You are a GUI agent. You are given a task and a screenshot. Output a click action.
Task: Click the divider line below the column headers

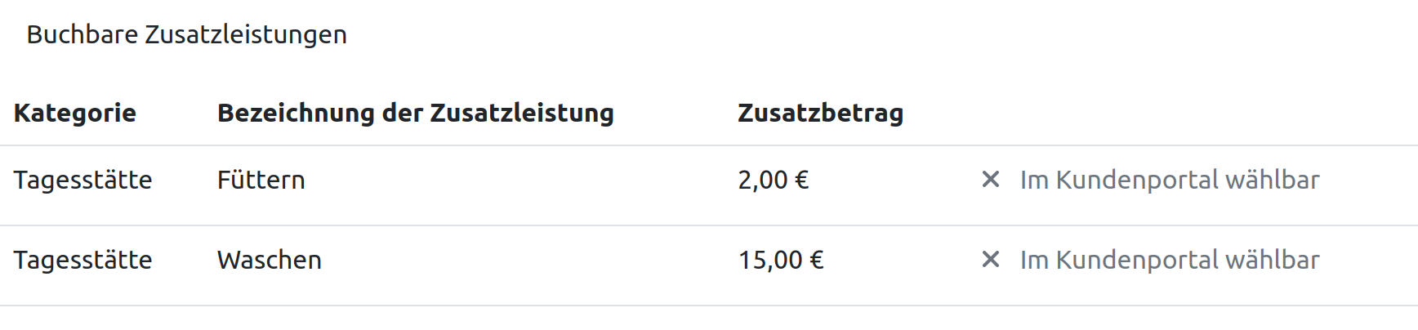pyautogui.click(x=709, y=145)
